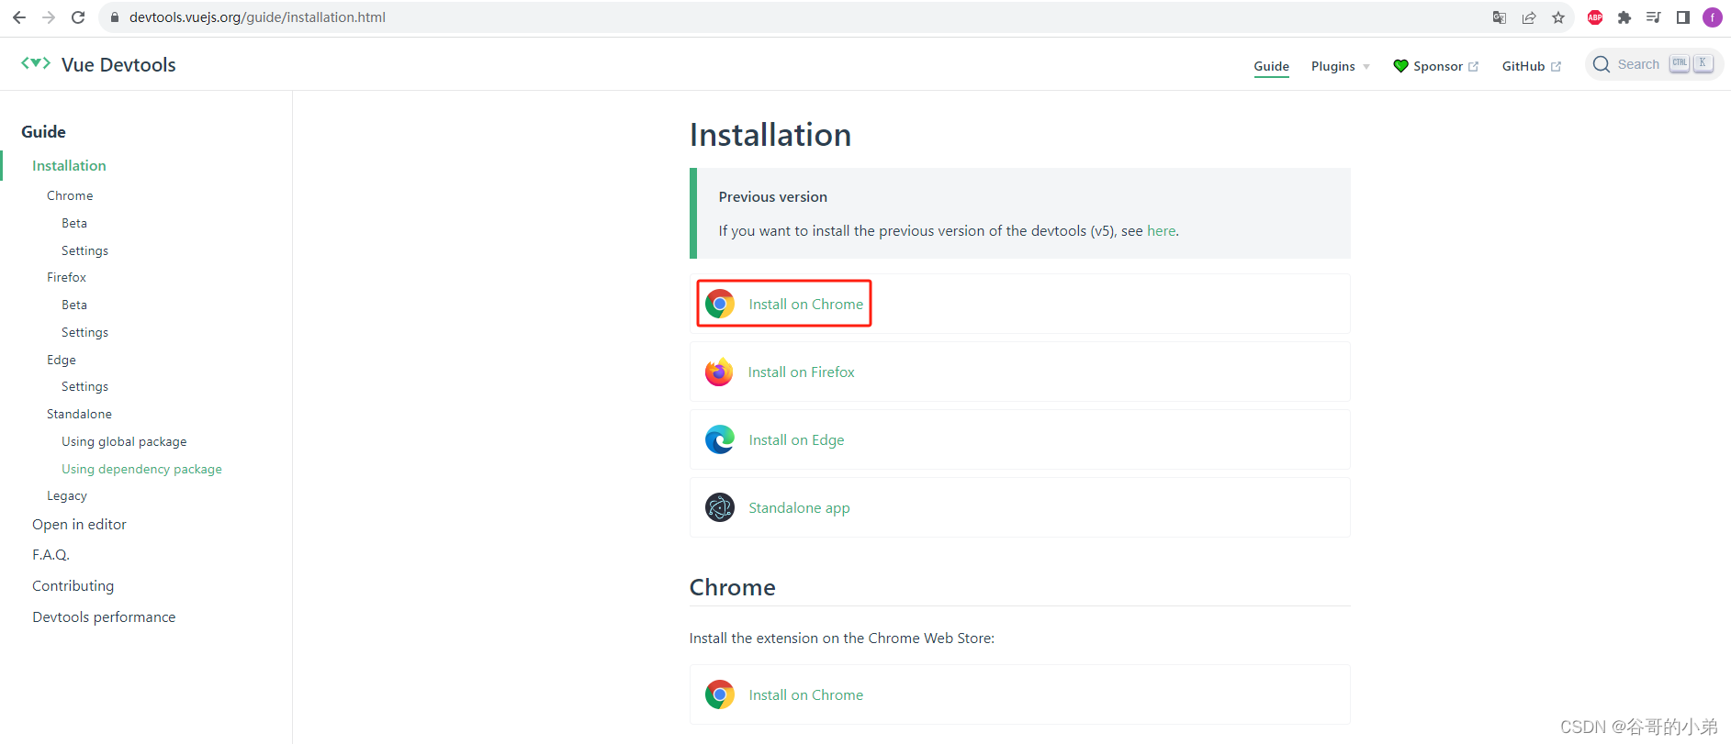Click the magnifier icon in the search box

click(x=1602, y=64)
